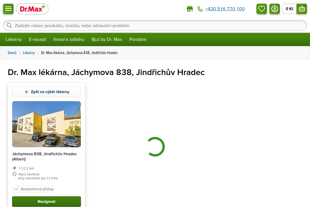This screenshot has height=207, width=310.
Task: Open the shopping basket icon
Action: tap(302, 9)
